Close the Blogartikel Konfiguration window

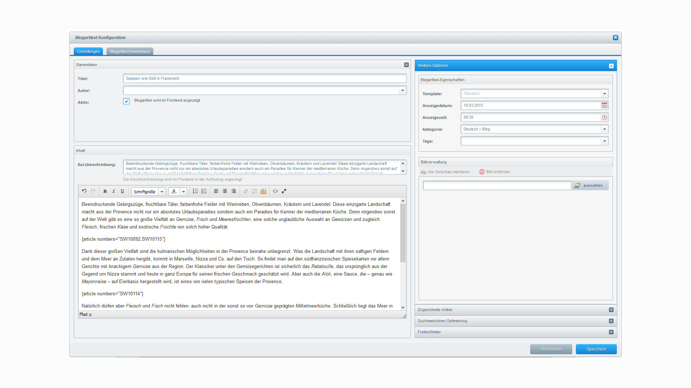(615, 37)
